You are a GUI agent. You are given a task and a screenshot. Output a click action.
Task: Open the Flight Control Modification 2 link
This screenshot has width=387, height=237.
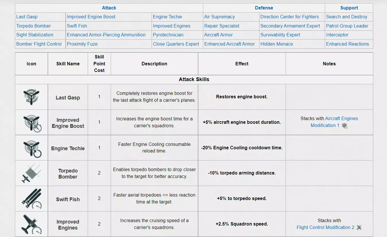point(325,228)
